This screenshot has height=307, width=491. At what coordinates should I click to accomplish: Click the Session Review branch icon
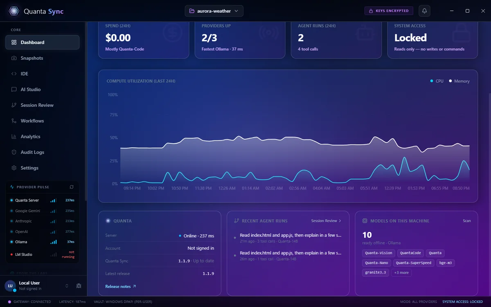tap(14, 105)
